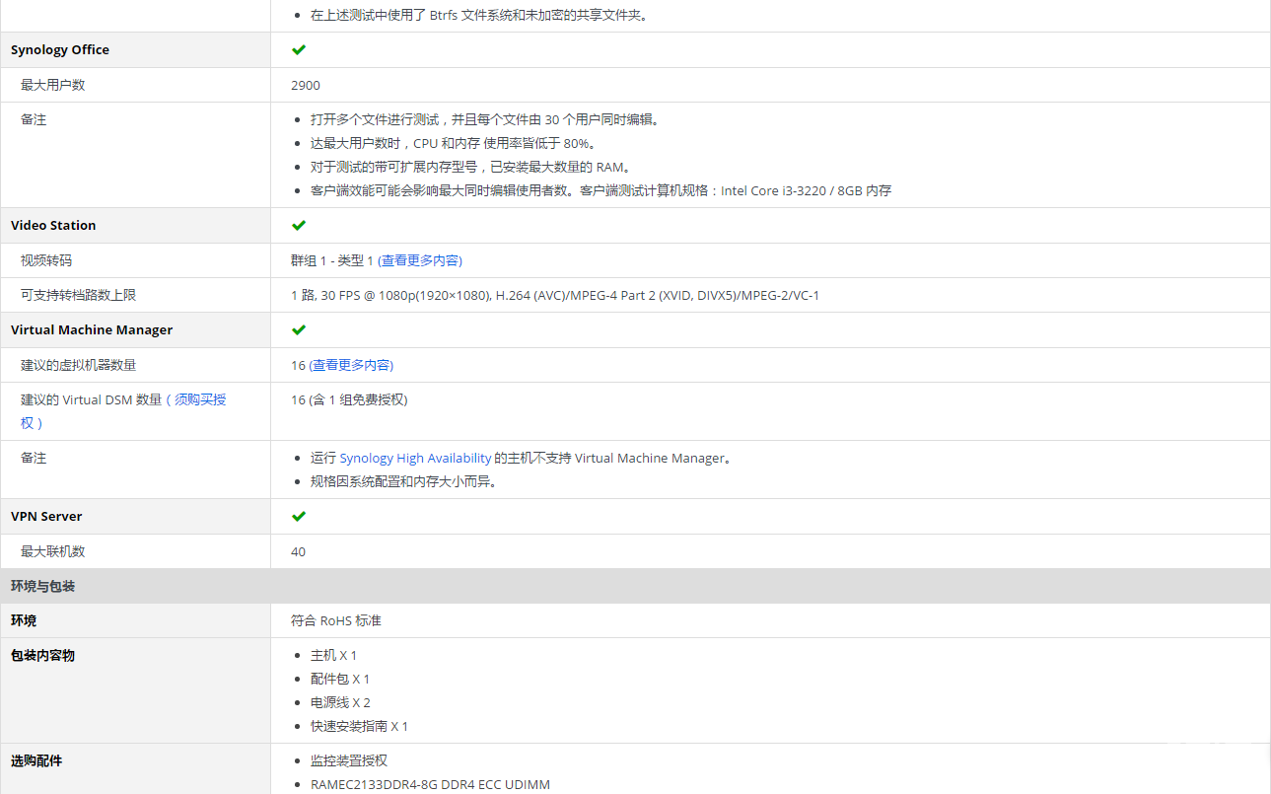Click green checkmark in VPN Server row

299,516
